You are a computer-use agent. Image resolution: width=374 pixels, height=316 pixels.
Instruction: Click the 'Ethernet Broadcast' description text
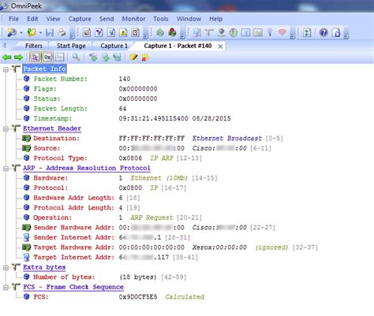227,139
